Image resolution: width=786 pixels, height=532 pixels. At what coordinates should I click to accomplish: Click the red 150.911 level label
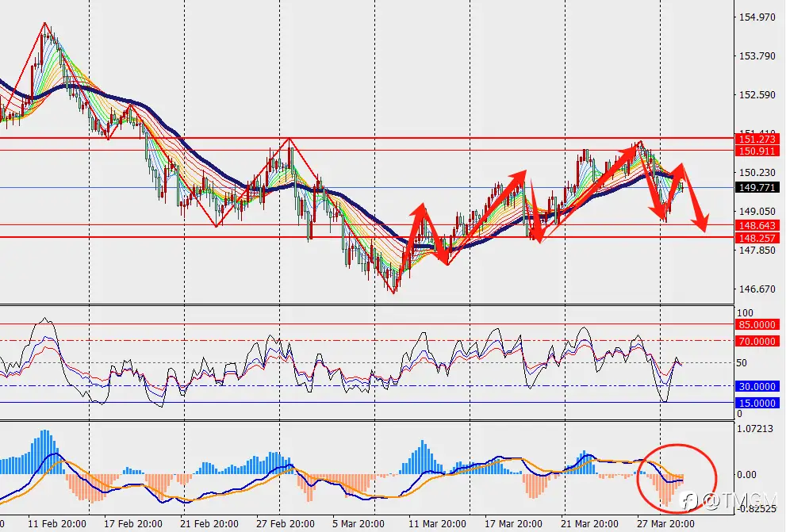pyautogui.click(x=757, y=151)
